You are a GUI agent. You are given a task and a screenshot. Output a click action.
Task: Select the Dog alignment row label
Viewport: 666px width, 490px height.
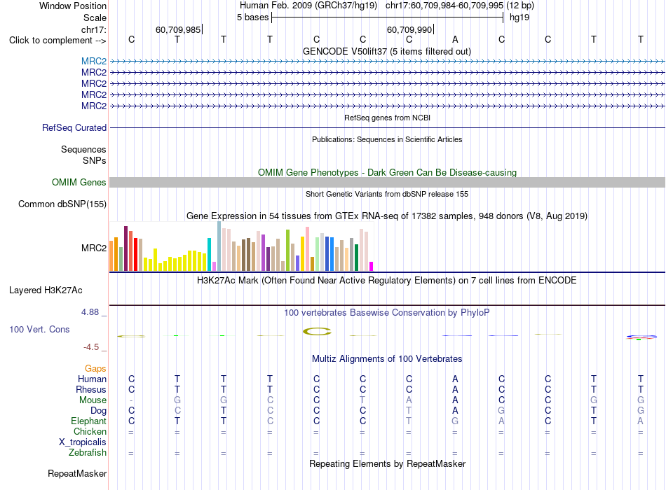(x=99, y=411)
